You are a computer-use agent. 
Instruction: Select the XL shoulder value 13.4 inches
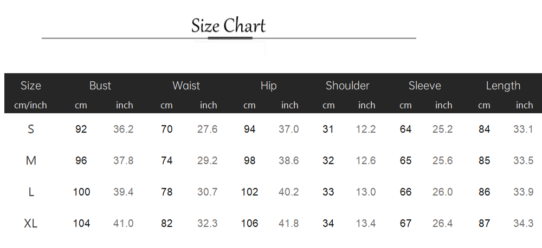point(366,223)
